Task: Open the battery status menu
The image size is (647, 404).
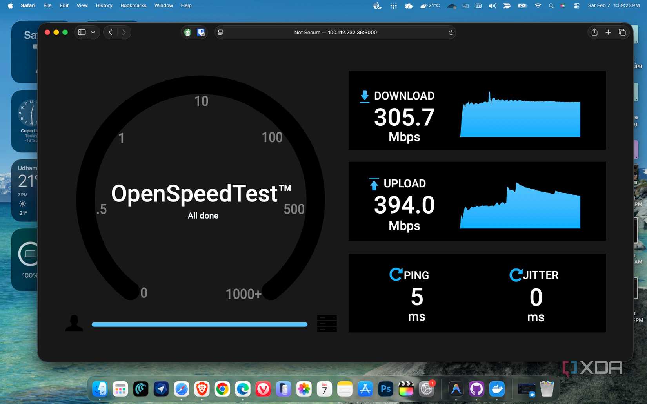Action: click(x=522, y=5)
